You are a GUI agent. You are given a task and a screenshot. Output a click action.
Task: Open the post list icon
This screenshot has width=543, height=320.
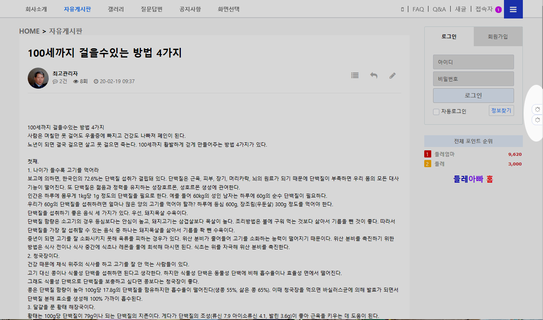tap(355, 76)
